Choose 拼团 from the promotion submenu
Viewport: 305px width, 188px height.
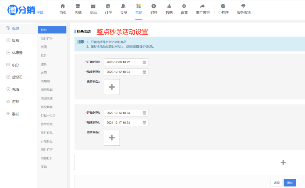(x=44, y=47)
